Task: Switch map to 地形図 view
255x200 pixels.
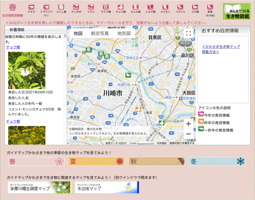Action: [x=124, y=33]
